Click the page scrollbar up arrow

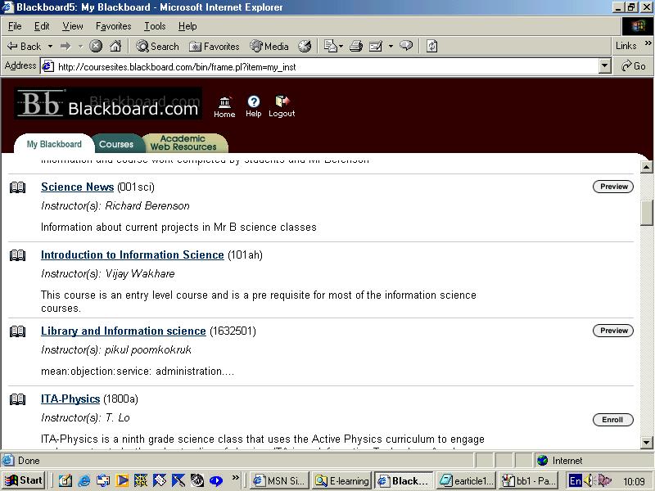[646, 167]
